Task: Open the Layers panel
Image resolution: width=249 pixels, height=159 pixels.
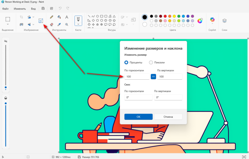Action: click(x=224, y=21)
